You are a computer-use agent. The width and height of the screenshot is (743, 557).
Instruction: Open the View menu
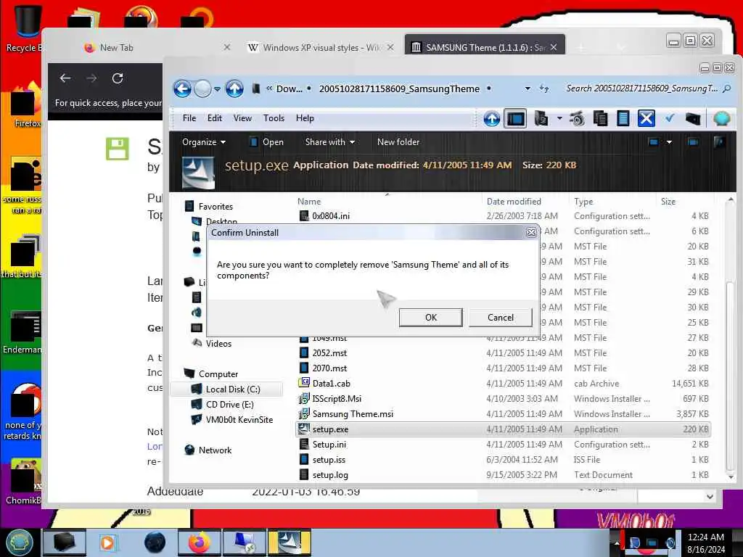(242, 118)
